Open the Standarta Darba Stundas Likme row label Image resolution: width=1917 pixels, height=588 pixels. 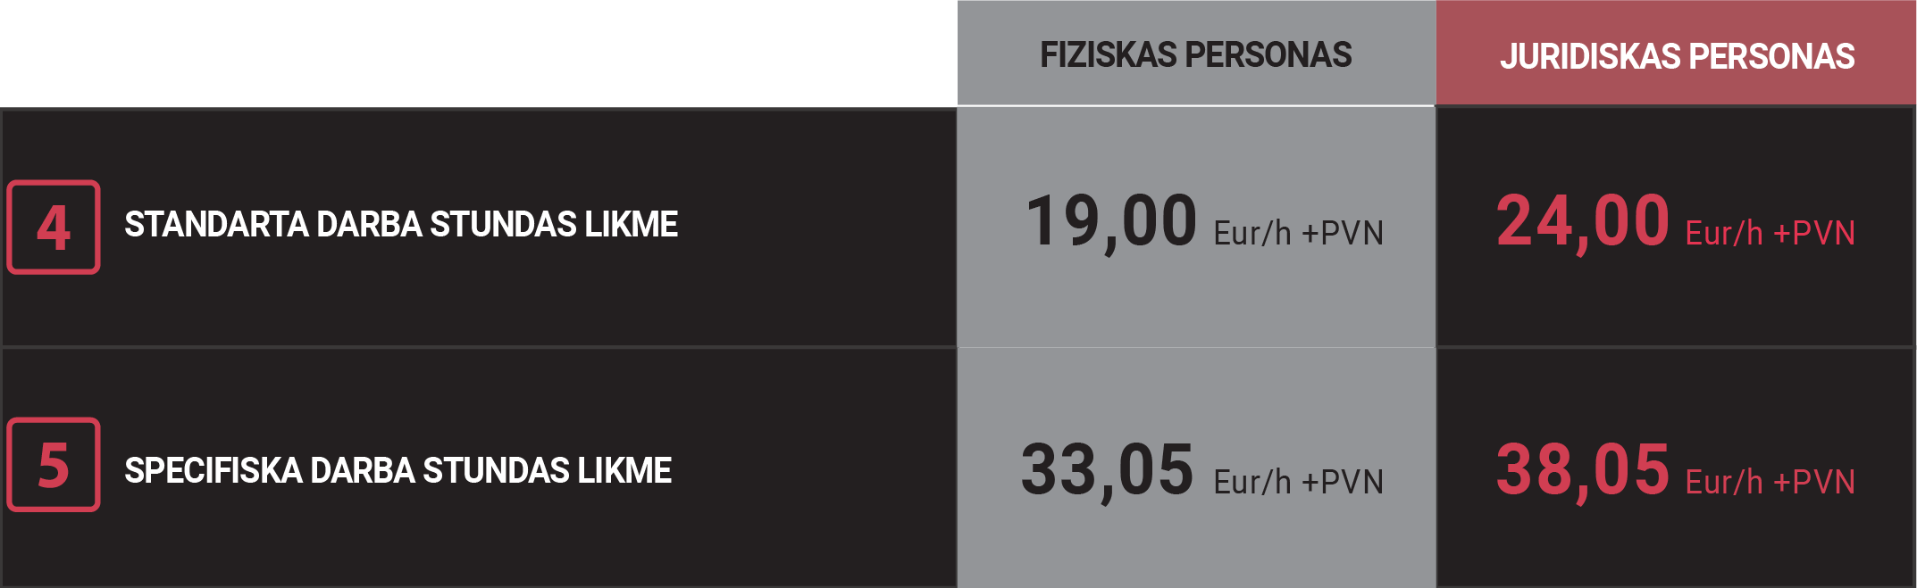[400, 225]
